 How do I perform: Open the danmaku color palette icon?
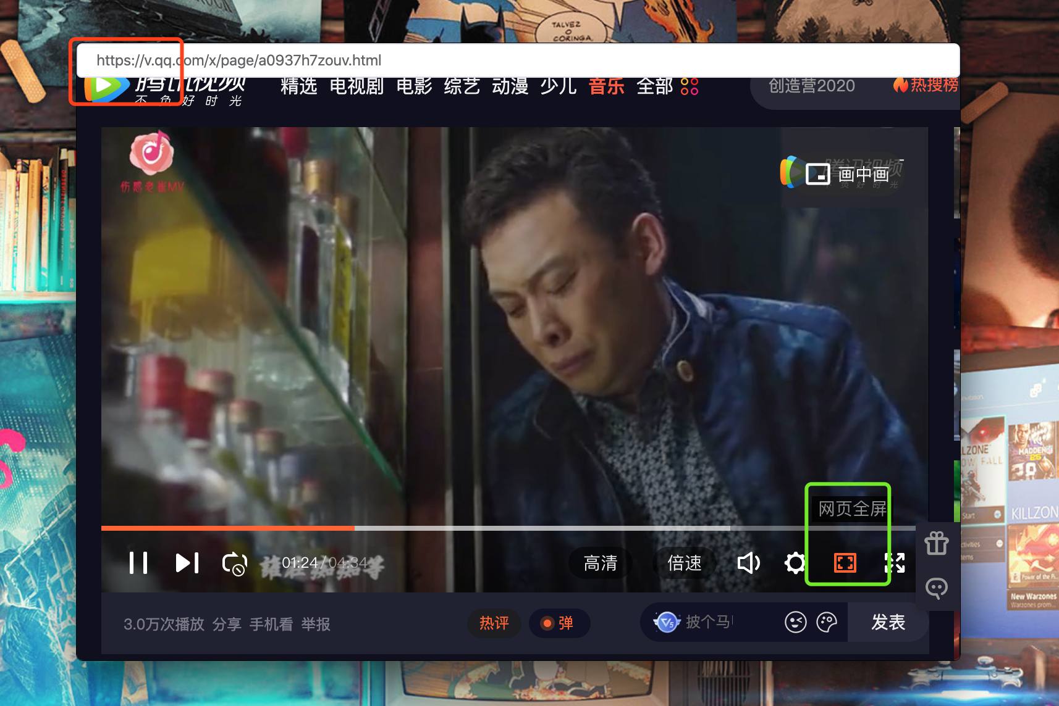827,622
